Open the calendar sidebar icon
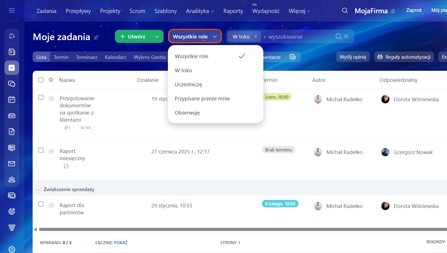The height and width of the screenshot is (253, 447). coord(12,100)
